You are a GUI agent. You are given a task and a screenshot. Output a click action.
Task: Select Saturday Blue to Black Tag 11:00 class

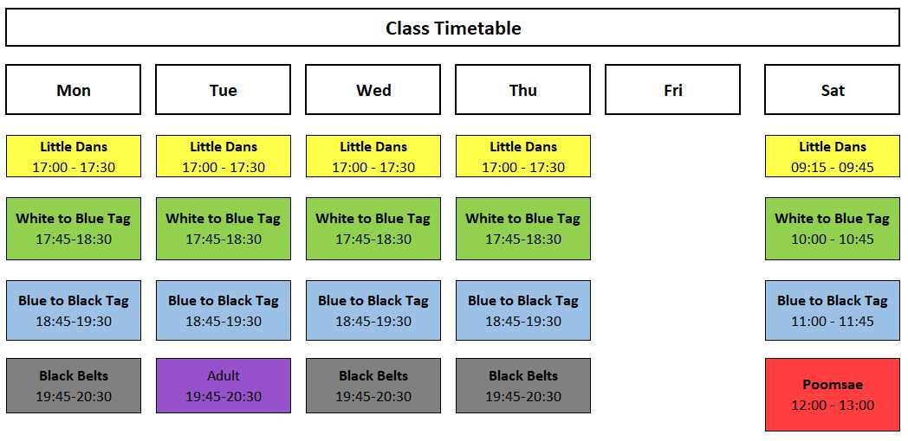click(832, 310)
